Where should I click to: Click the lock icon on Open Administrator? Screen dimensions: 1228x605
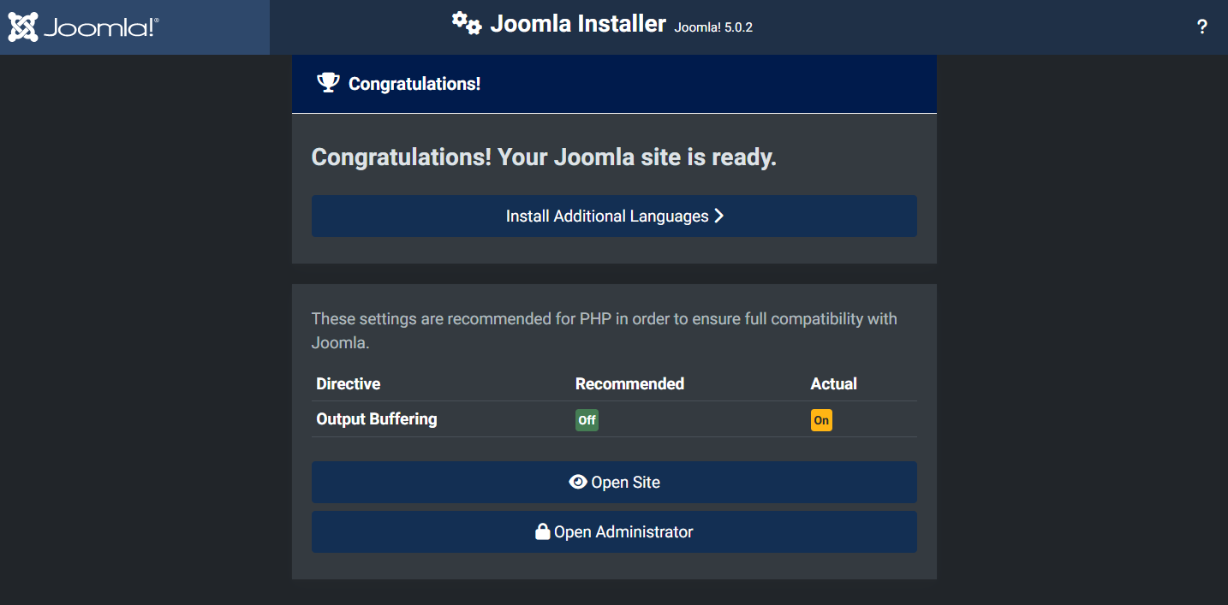[542, 531]
